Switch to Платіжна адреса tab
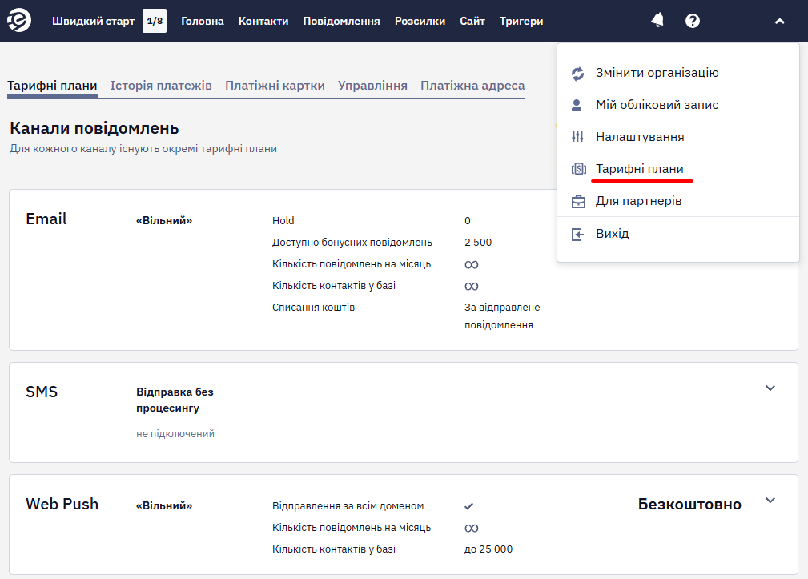The image size is (808, 579). [472, 86]
